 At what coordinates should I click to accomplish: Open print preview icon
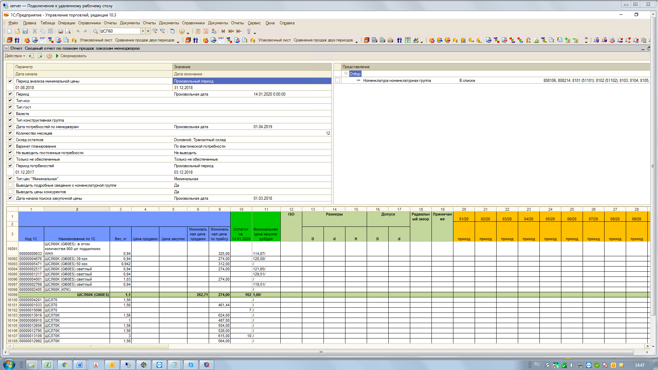68,31
